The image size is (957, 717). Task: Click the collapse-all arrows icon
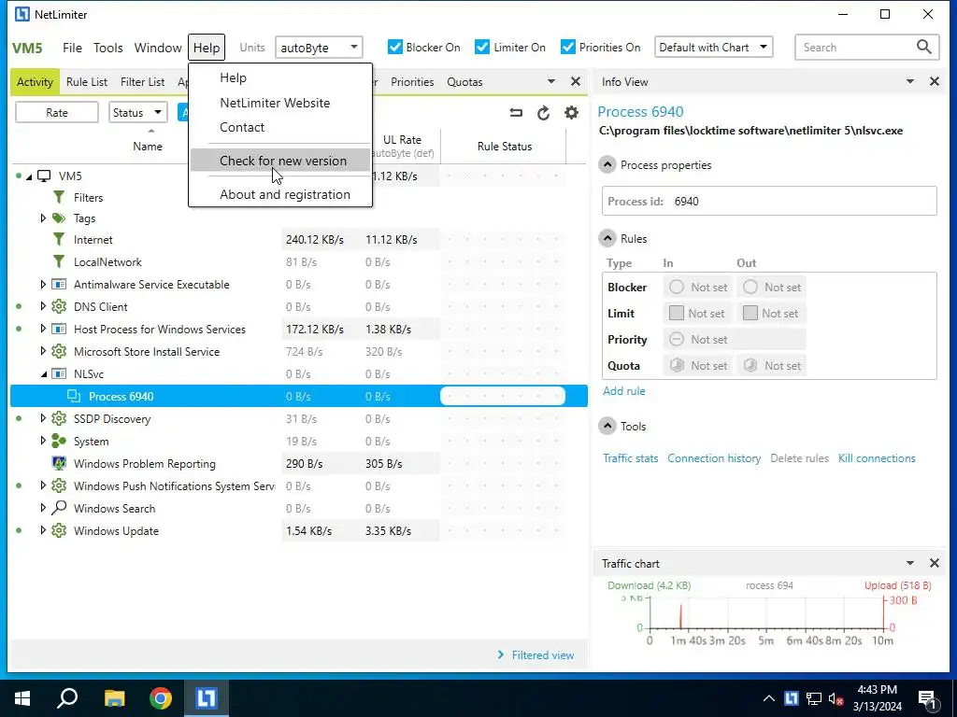(516, 113)
